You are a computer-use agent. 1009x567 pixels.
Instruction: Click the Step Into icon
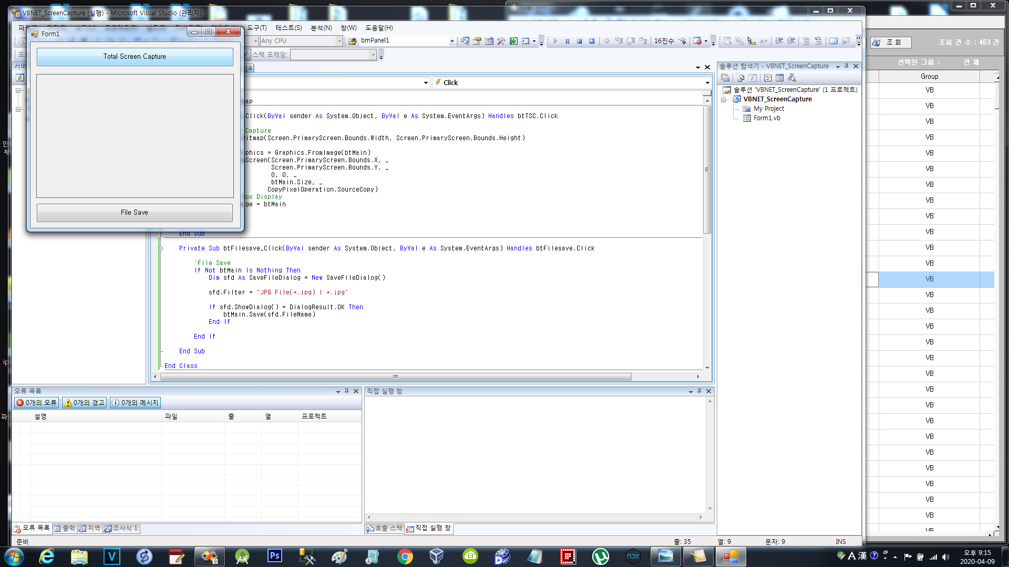(x=619, y=41)
